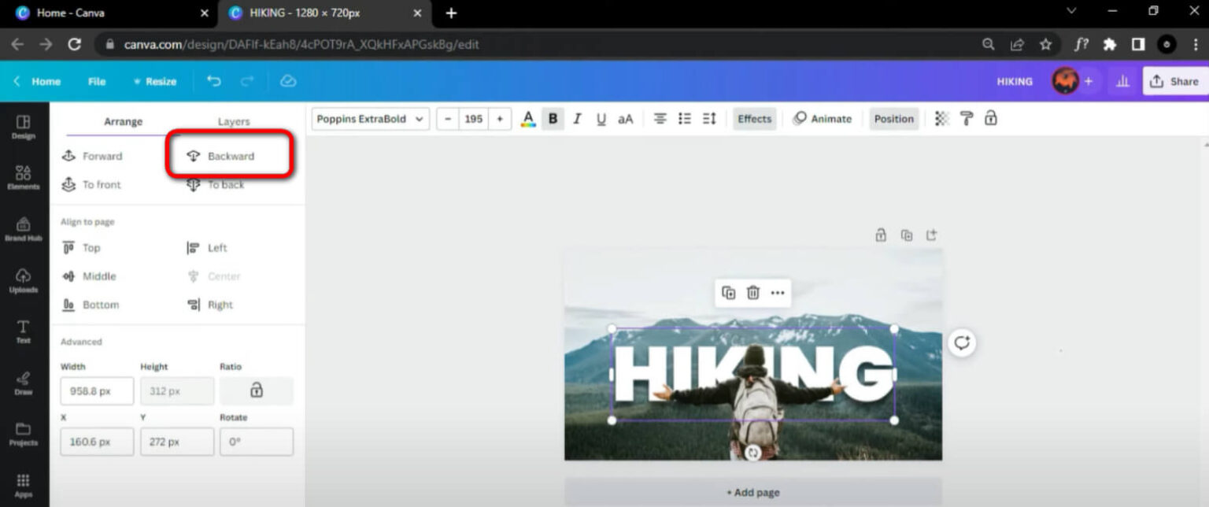Click the Y position field
Image resolution: width=1209 pixels, height=507 pixels.
(x=177, y=442)
